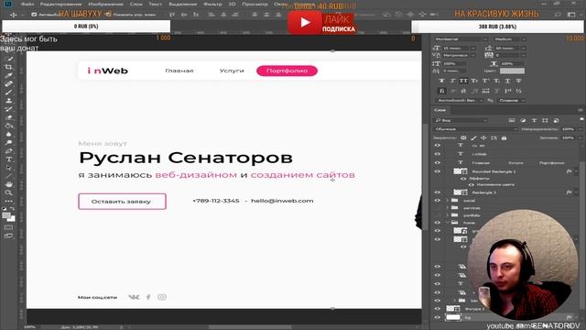
Task: Hide the Rounded Rectangle 1 layer
Action: point(438,171)
